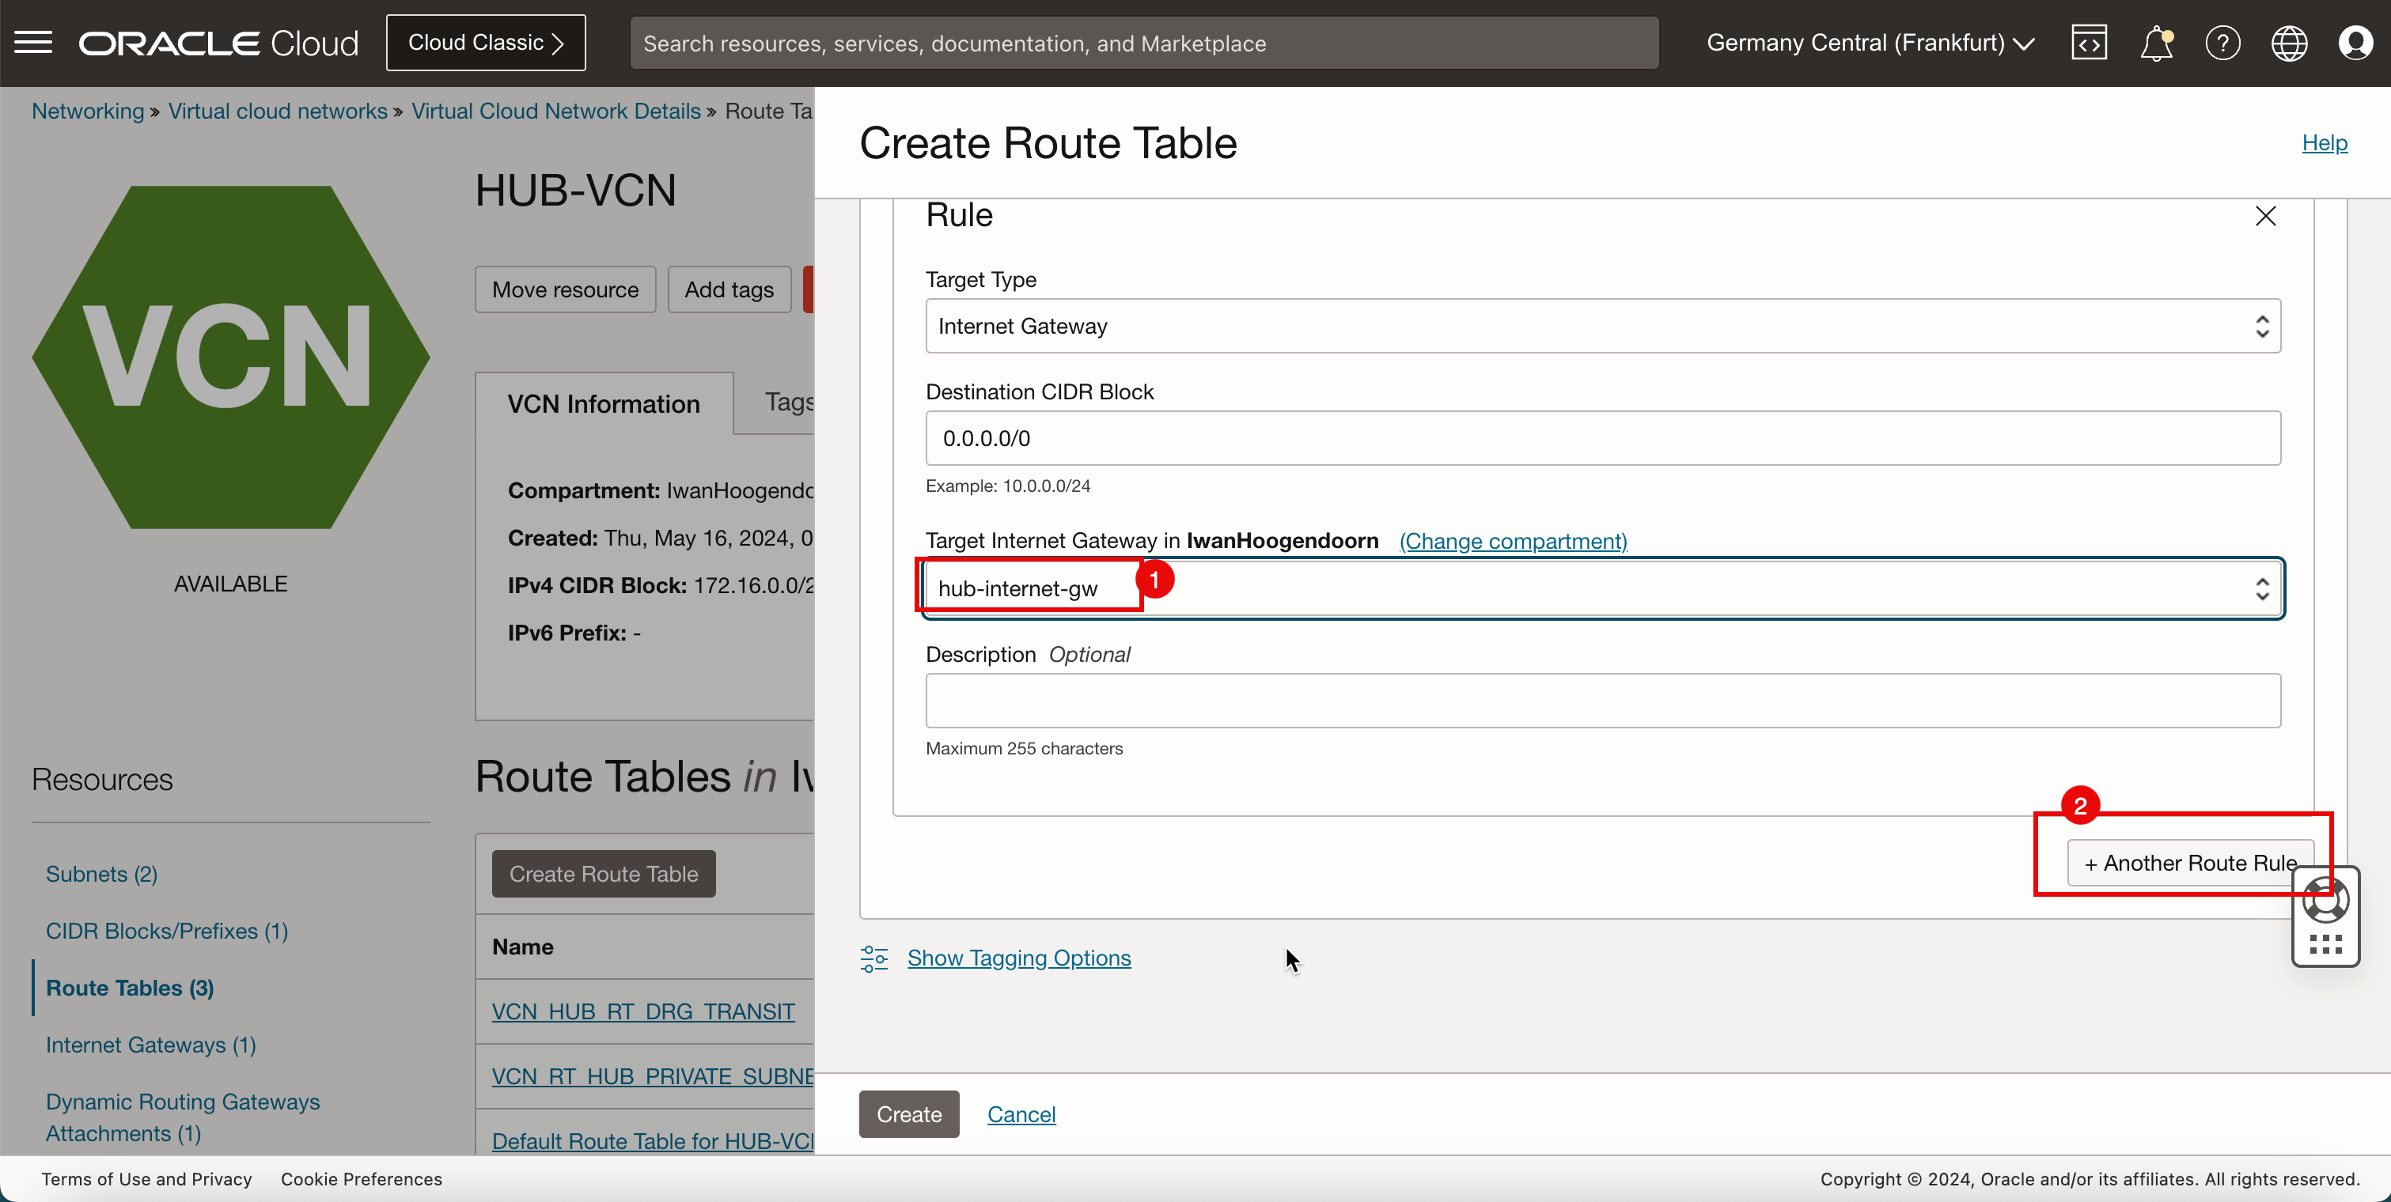Click the user profile avatar icon
The width and height of the screenshot is (2391, 1202).
(x=2355, y=43)
